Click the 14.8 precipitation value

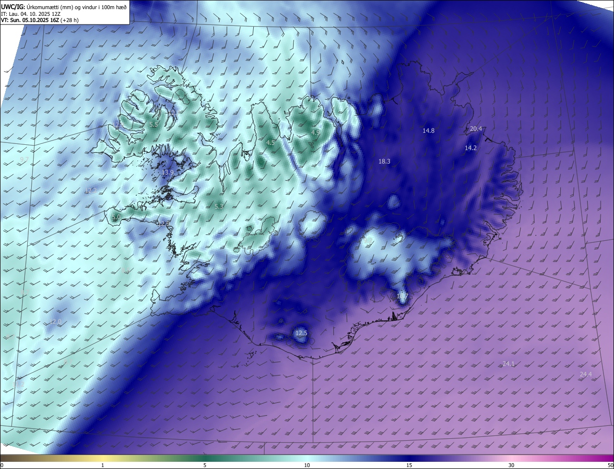tap(428, 131)
